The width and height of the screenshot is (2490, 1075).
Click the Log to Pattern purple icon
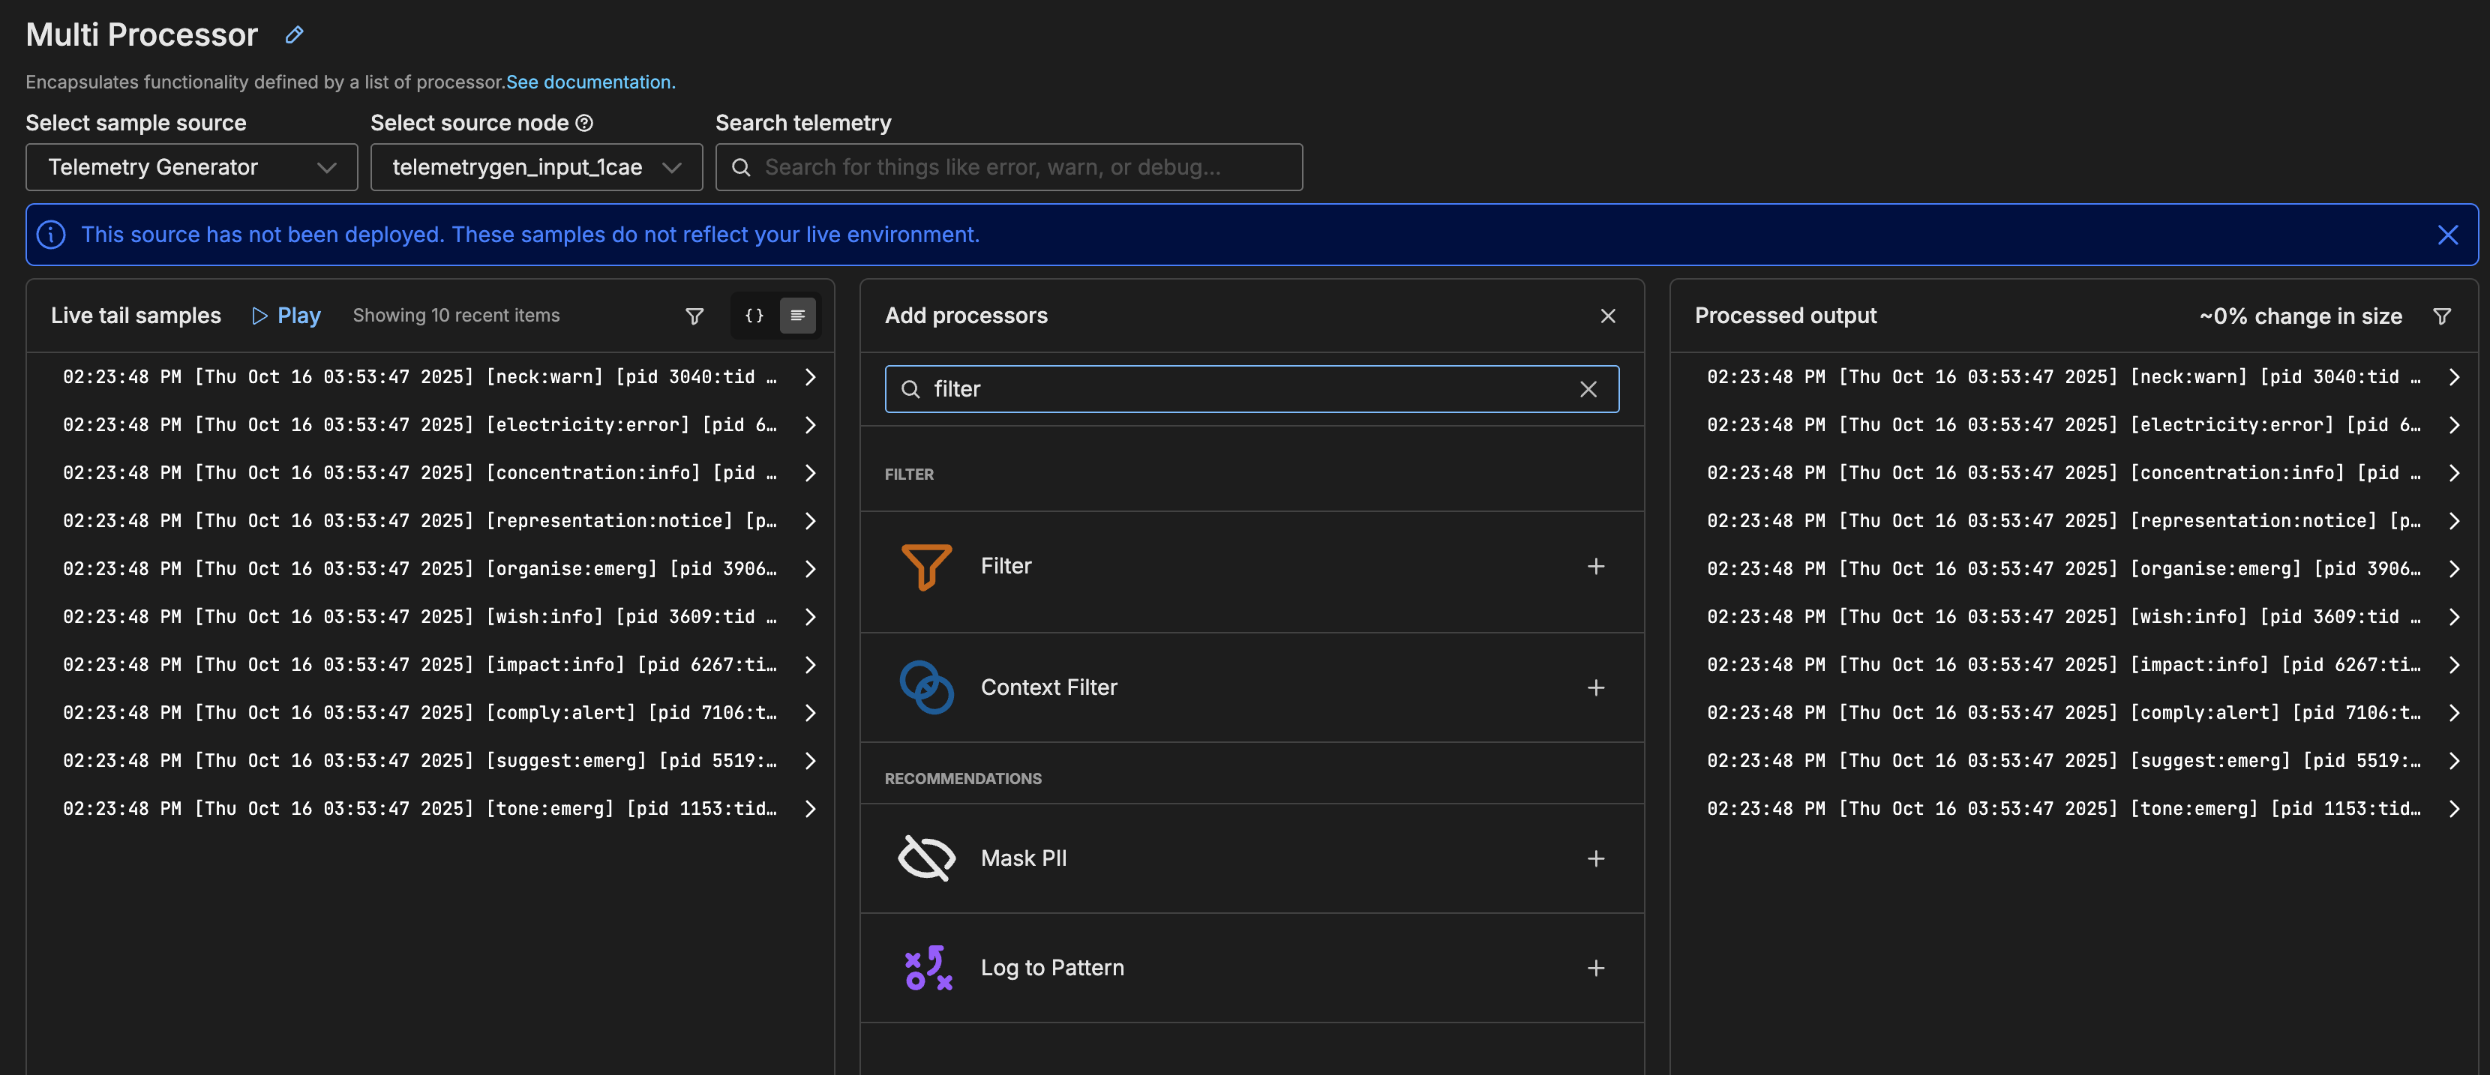pyautogui.click(x=927, y=967)
